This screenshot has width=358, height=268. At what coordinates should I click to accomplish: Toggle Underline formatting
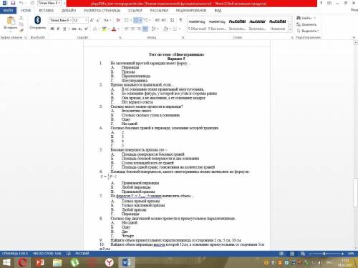tap(64, 29)
